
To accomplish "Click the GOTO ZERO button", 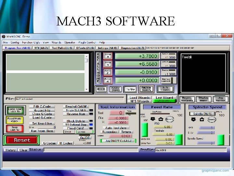I will 115,89.
